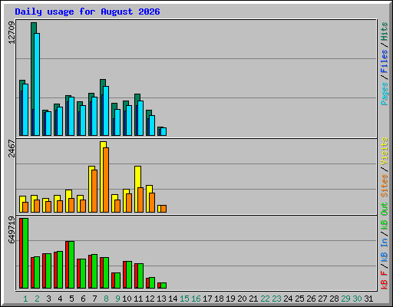This screenshot has height=307, width=393.
Task: Click day 15 on the x-axis
Action: [184, 299]
